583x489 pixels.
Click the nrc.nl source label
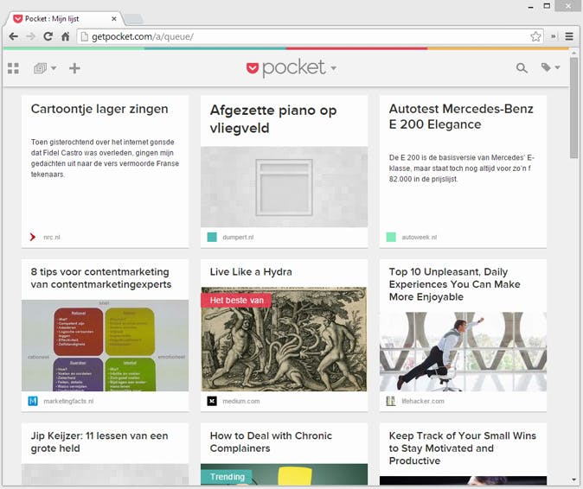(52, 237)
